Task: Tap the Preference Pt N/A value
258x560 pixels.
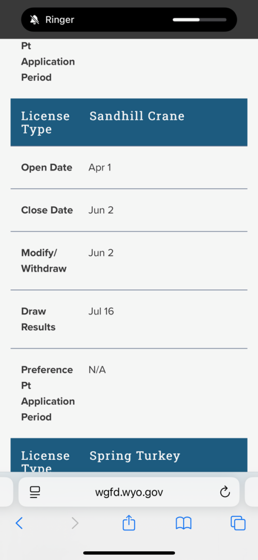Action: tap(97, 370)
